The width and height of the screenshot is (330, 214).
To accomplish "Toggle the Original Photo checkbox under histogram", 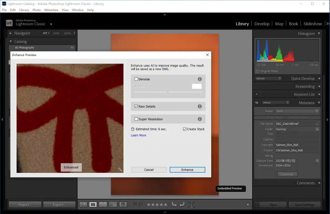I will click(258, 71).
